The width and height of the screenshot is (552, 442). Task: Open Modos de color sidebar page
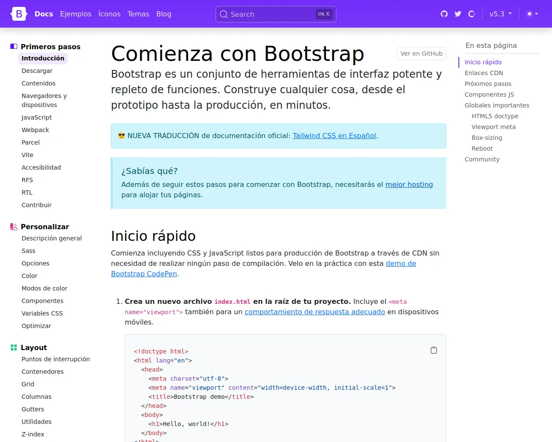[x=44, y=288]
